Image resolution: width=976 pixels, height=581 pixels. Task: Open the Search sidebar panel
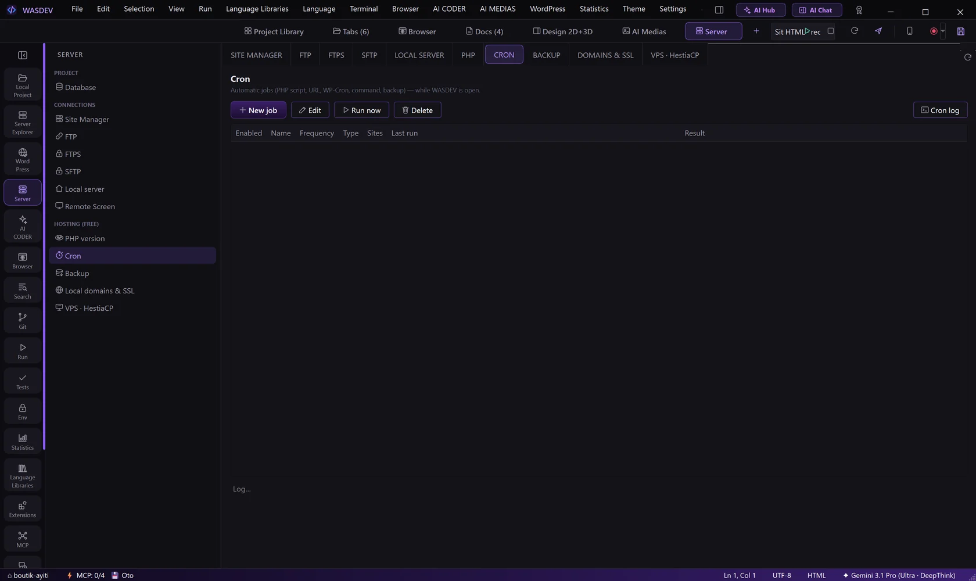pos(23,291)
